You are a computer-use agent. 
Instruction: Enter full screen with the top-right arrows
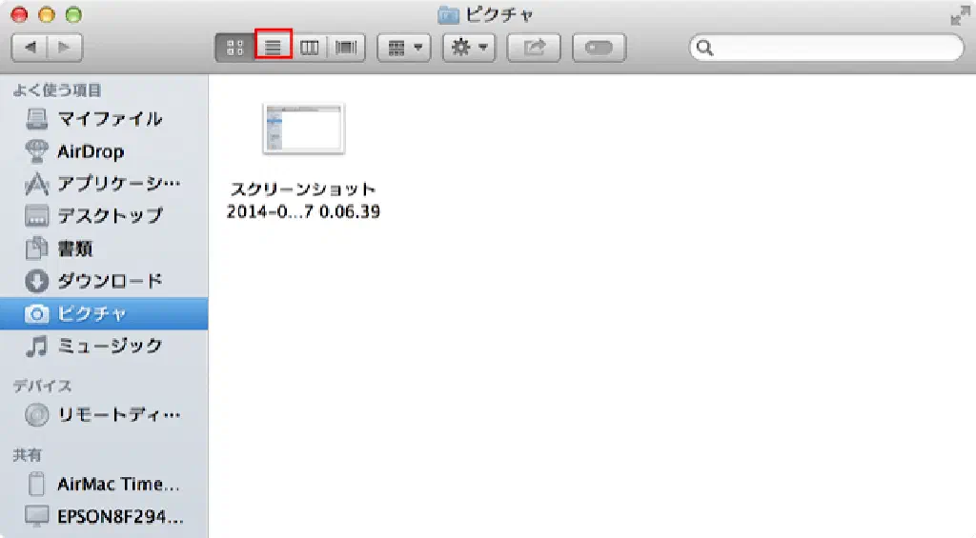click(x=958, y=16)
